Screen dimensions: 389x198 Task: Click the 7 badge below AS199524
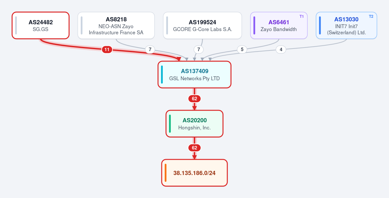click(x=198, y=49)
